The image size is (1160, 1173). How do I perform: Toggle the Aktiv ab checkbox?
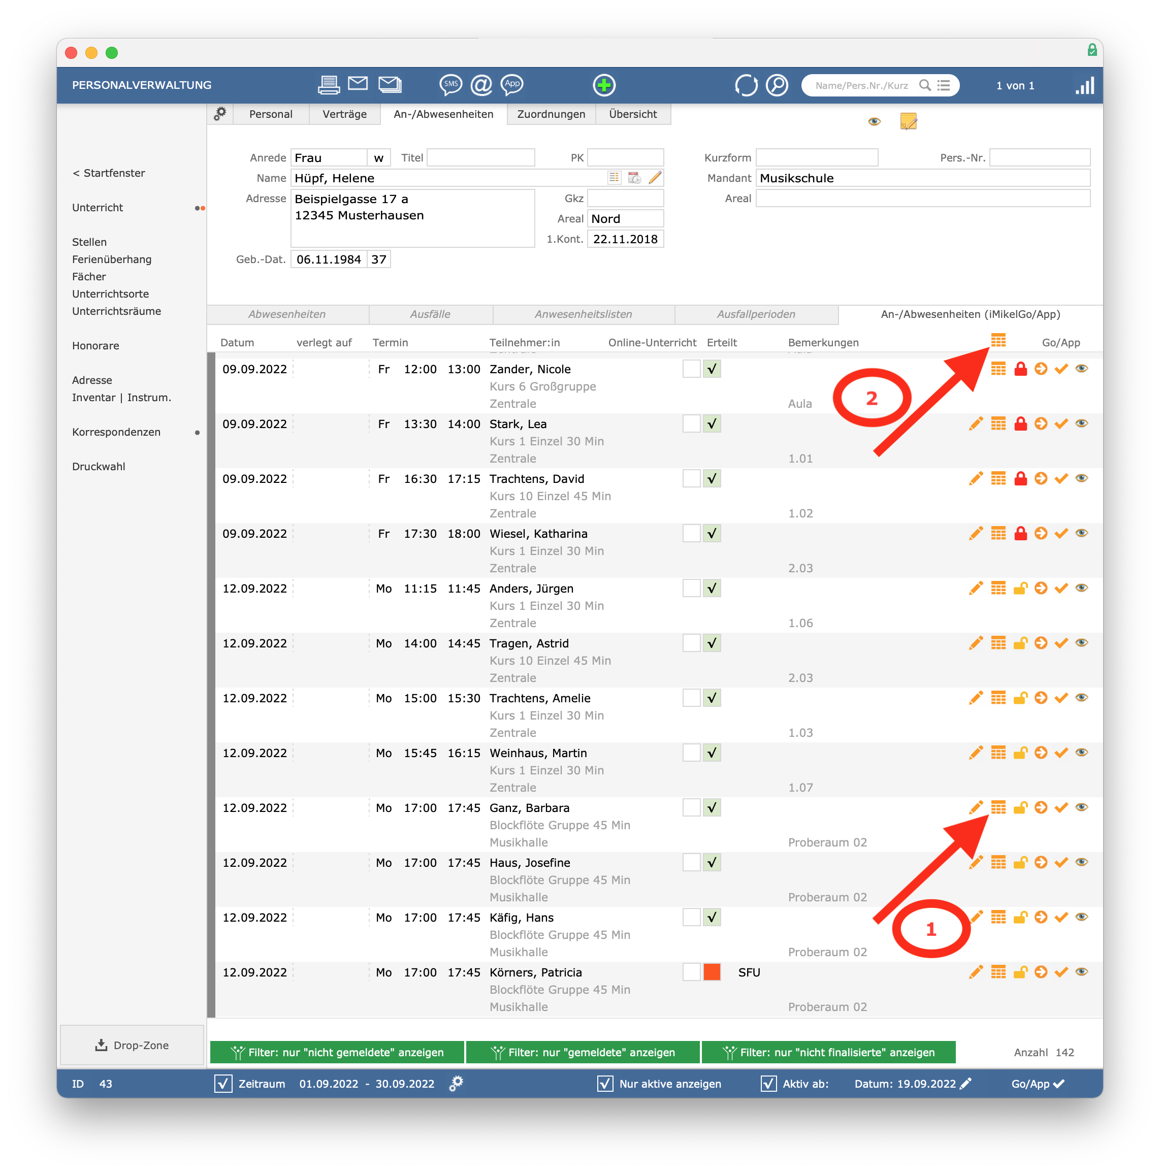pos(768,1084)
